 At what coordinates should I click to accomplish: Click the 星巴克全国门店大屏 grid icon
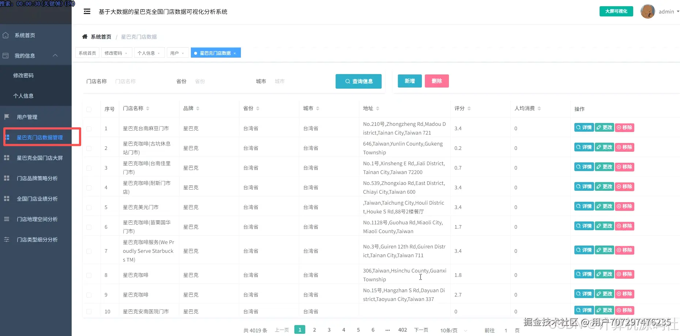(7, 158)
